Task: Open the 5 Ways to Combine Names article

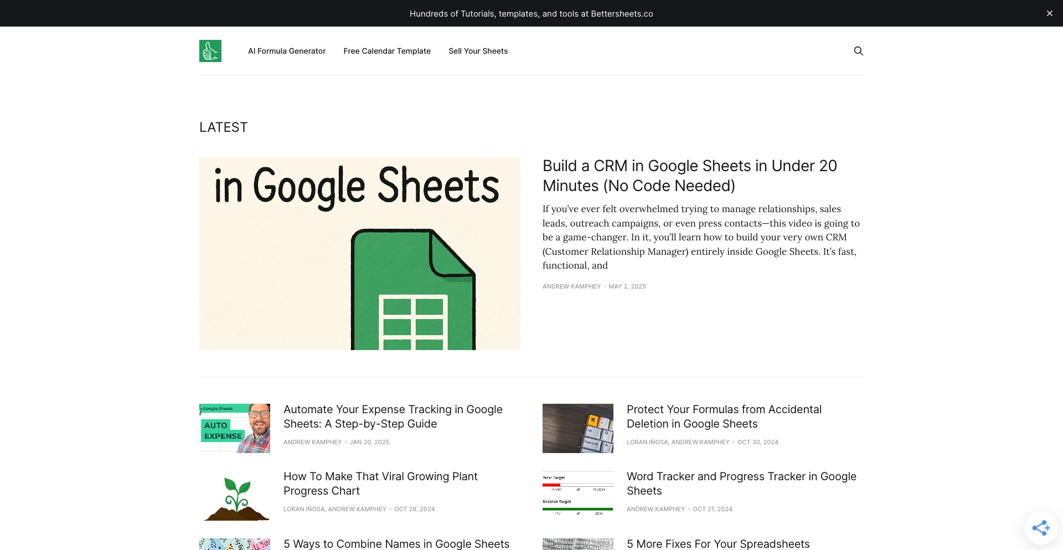Action: (x=396, y=544)
